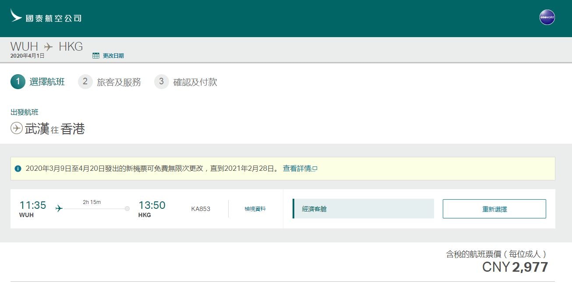Click the arrival time 13:50
572x287 pixels.
pyautogui.click(x=152, y=205)
